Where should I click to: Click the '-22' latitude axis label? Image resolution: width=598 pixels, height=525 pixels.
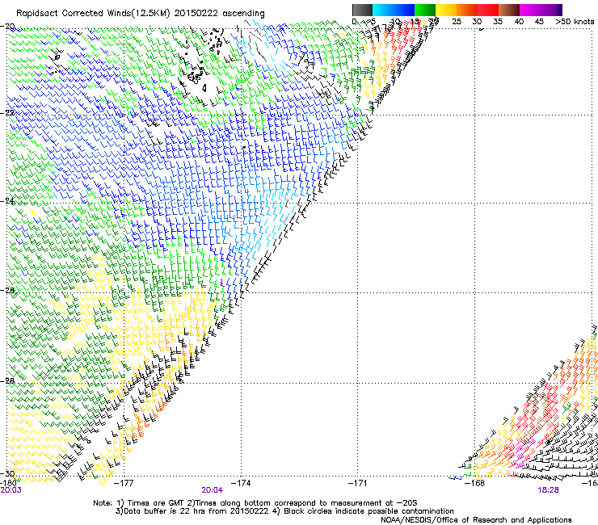click(x=7, y=113)
